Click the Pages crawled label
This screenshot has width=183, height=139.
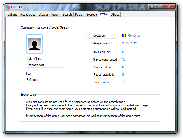coord(104,75)
